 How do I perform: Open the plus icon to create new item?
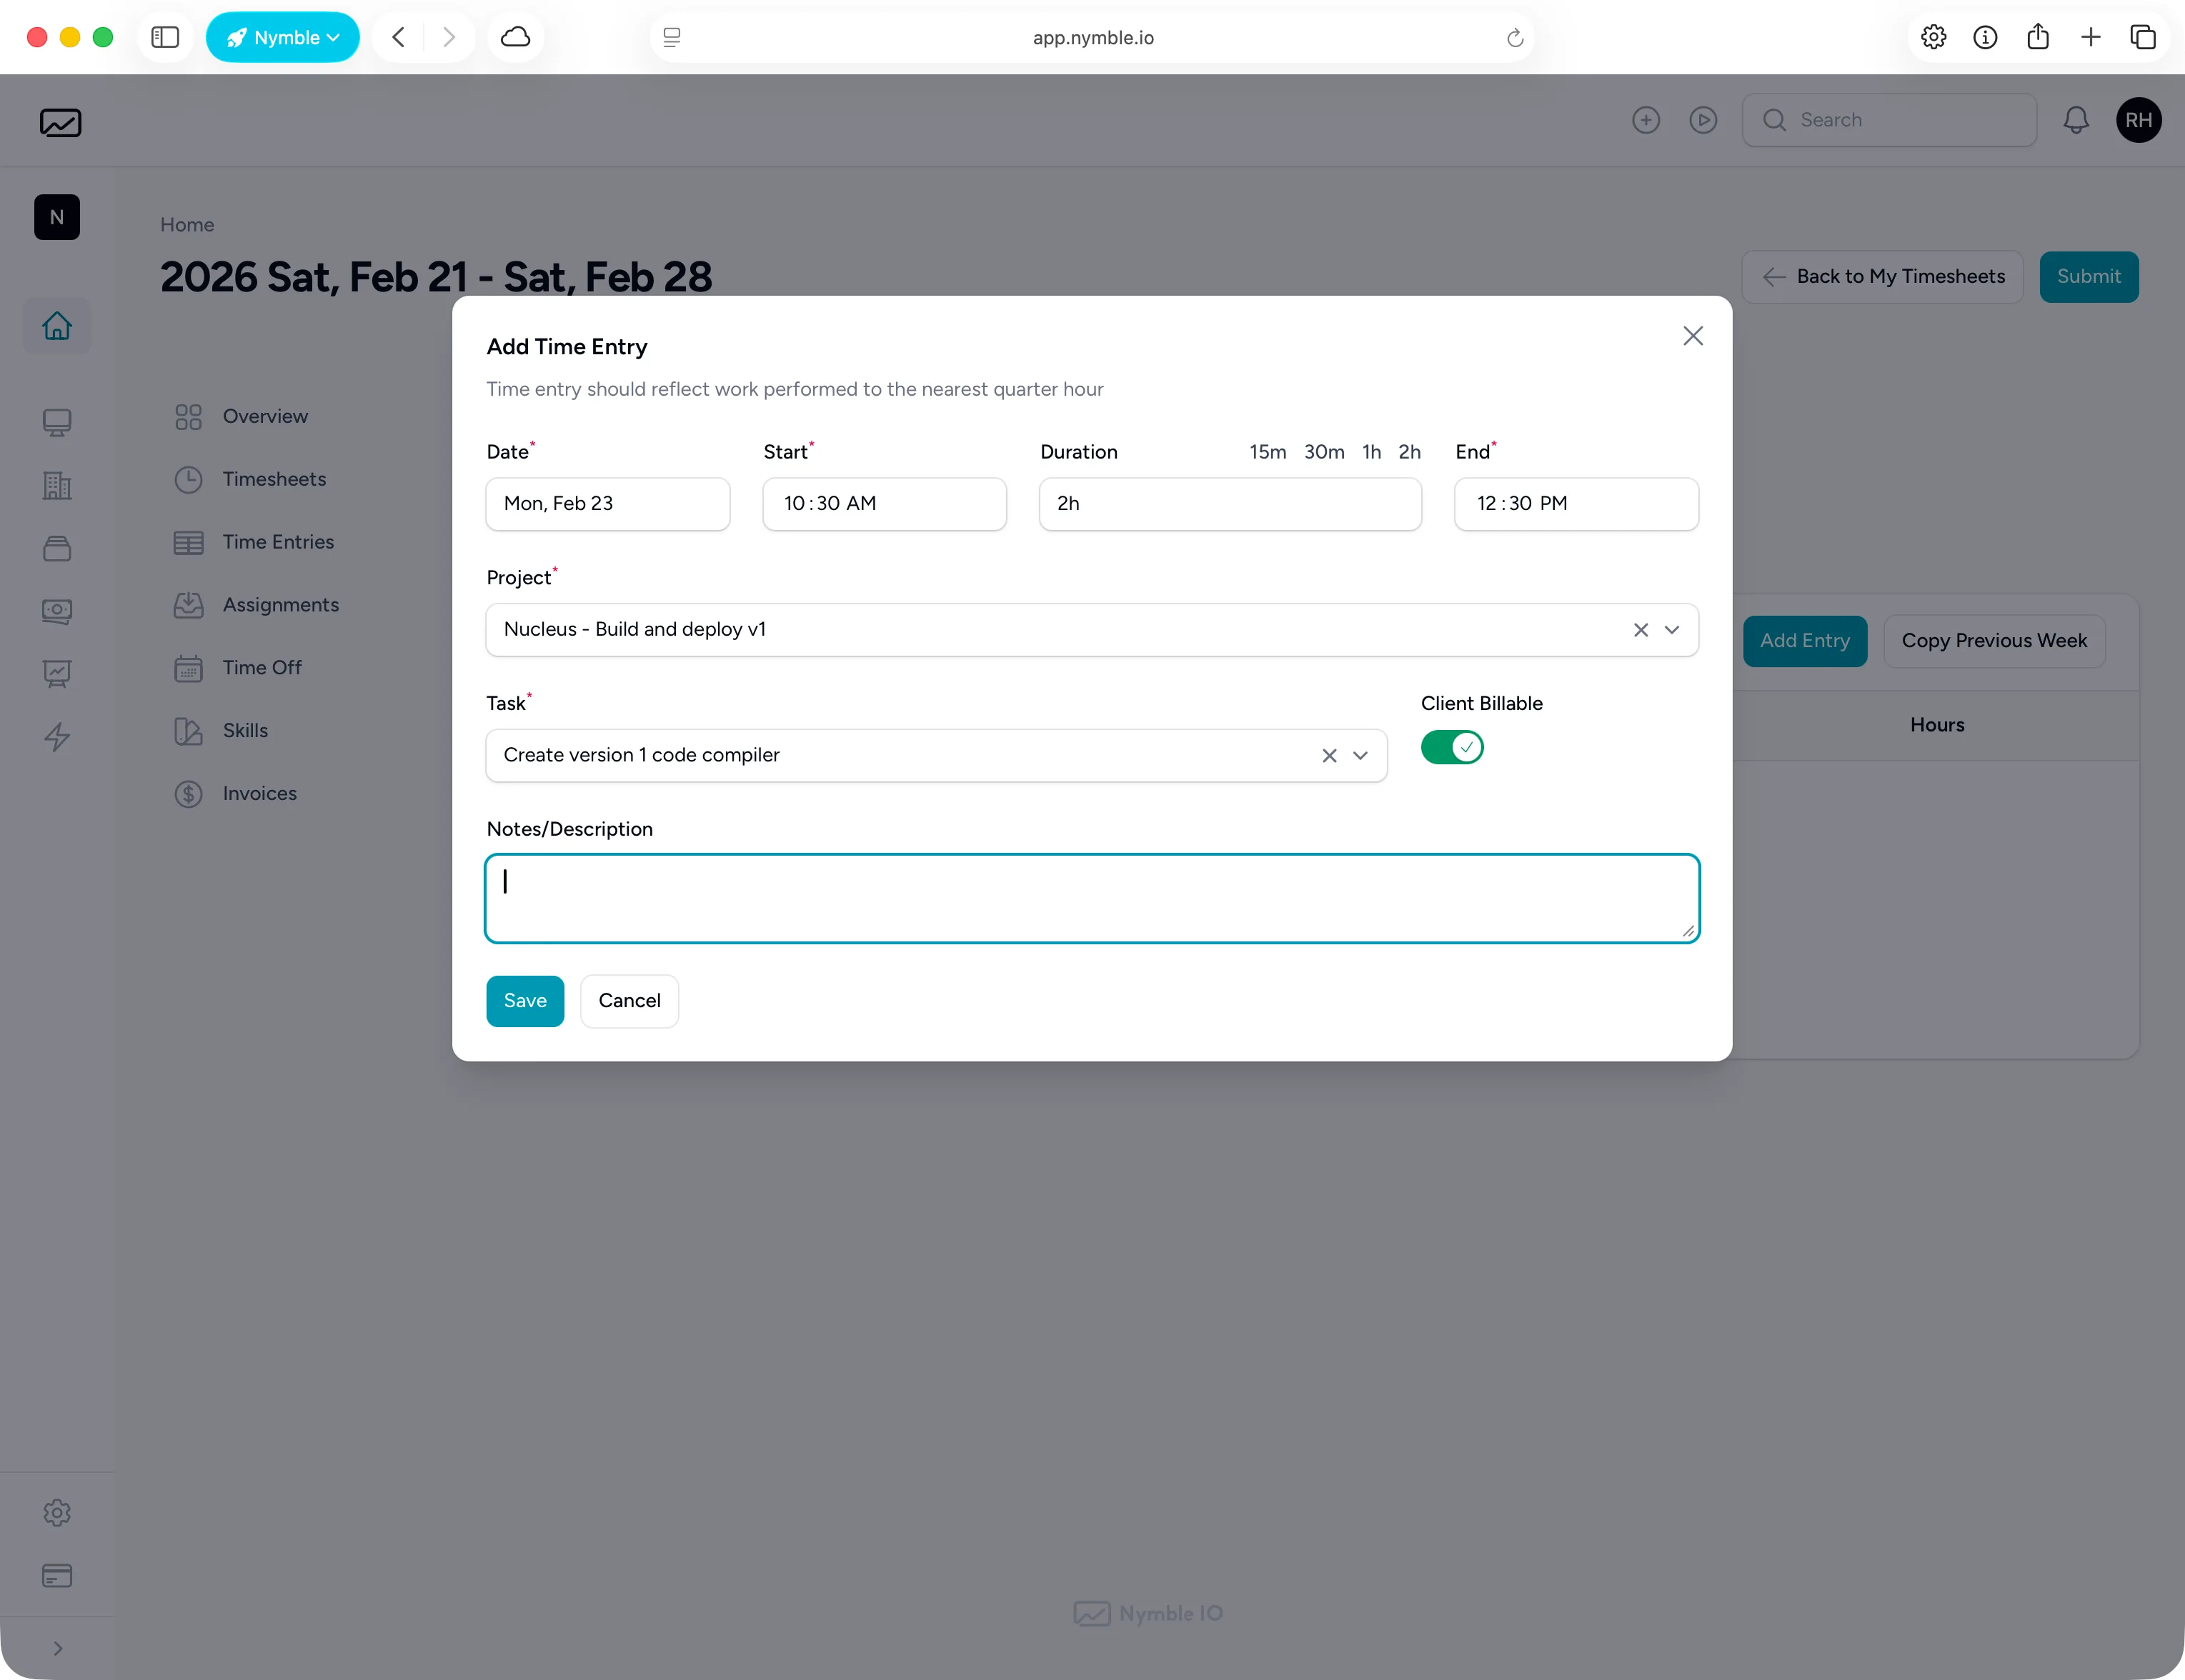point(1646,119)
